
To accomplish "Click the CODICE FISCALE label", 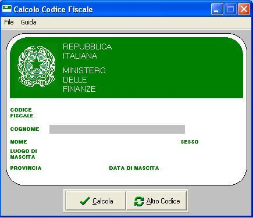I will (x=22, y=113).
